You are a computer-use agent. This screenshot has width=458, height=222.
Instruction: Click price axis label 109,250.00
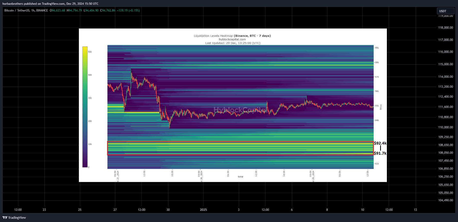tap(446, 137)
